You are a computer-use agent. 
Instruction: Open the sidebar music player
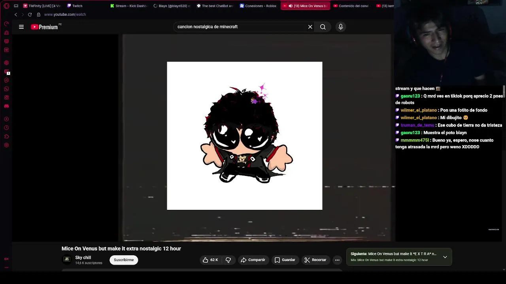[6, 119]
